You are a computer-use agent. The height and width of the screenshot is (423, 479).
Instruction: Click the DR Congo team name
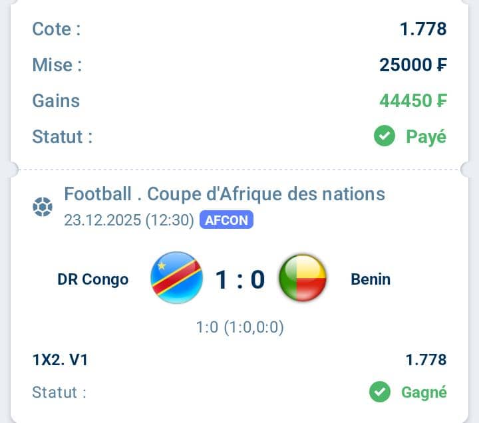click(93, 279)
